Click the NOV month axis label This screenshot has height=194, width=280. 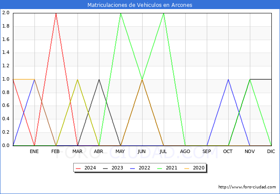tap(250, 151)
